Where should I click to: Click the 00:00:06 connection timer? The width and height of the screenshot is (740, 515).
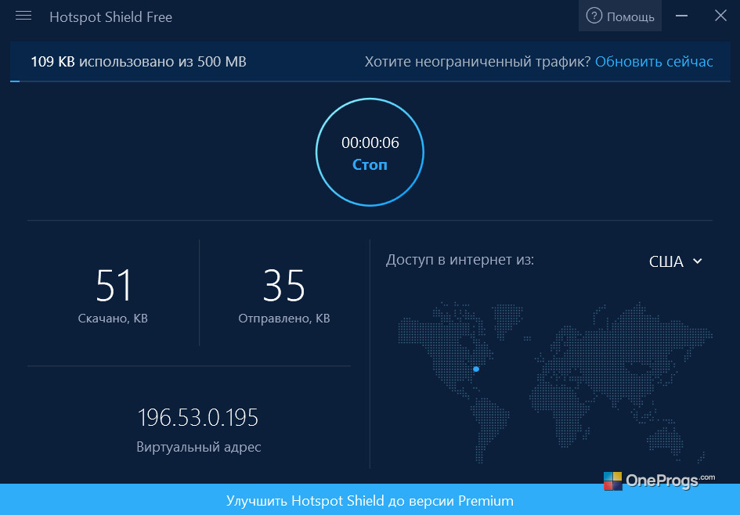pyautogui.click(x=370, y=142)
